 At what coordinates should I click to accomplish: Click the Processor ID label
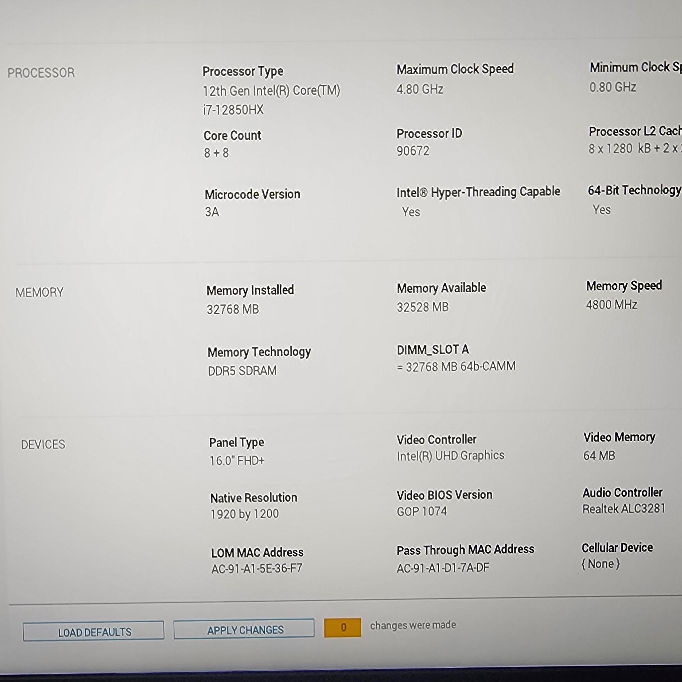pyautogui.click(x=429, y=134)
